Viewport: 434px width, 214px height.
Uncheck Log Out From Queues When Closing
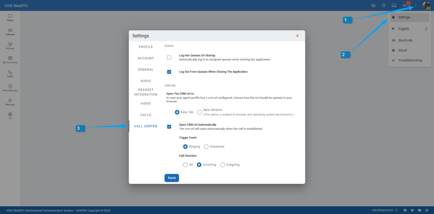coord(169,72)
